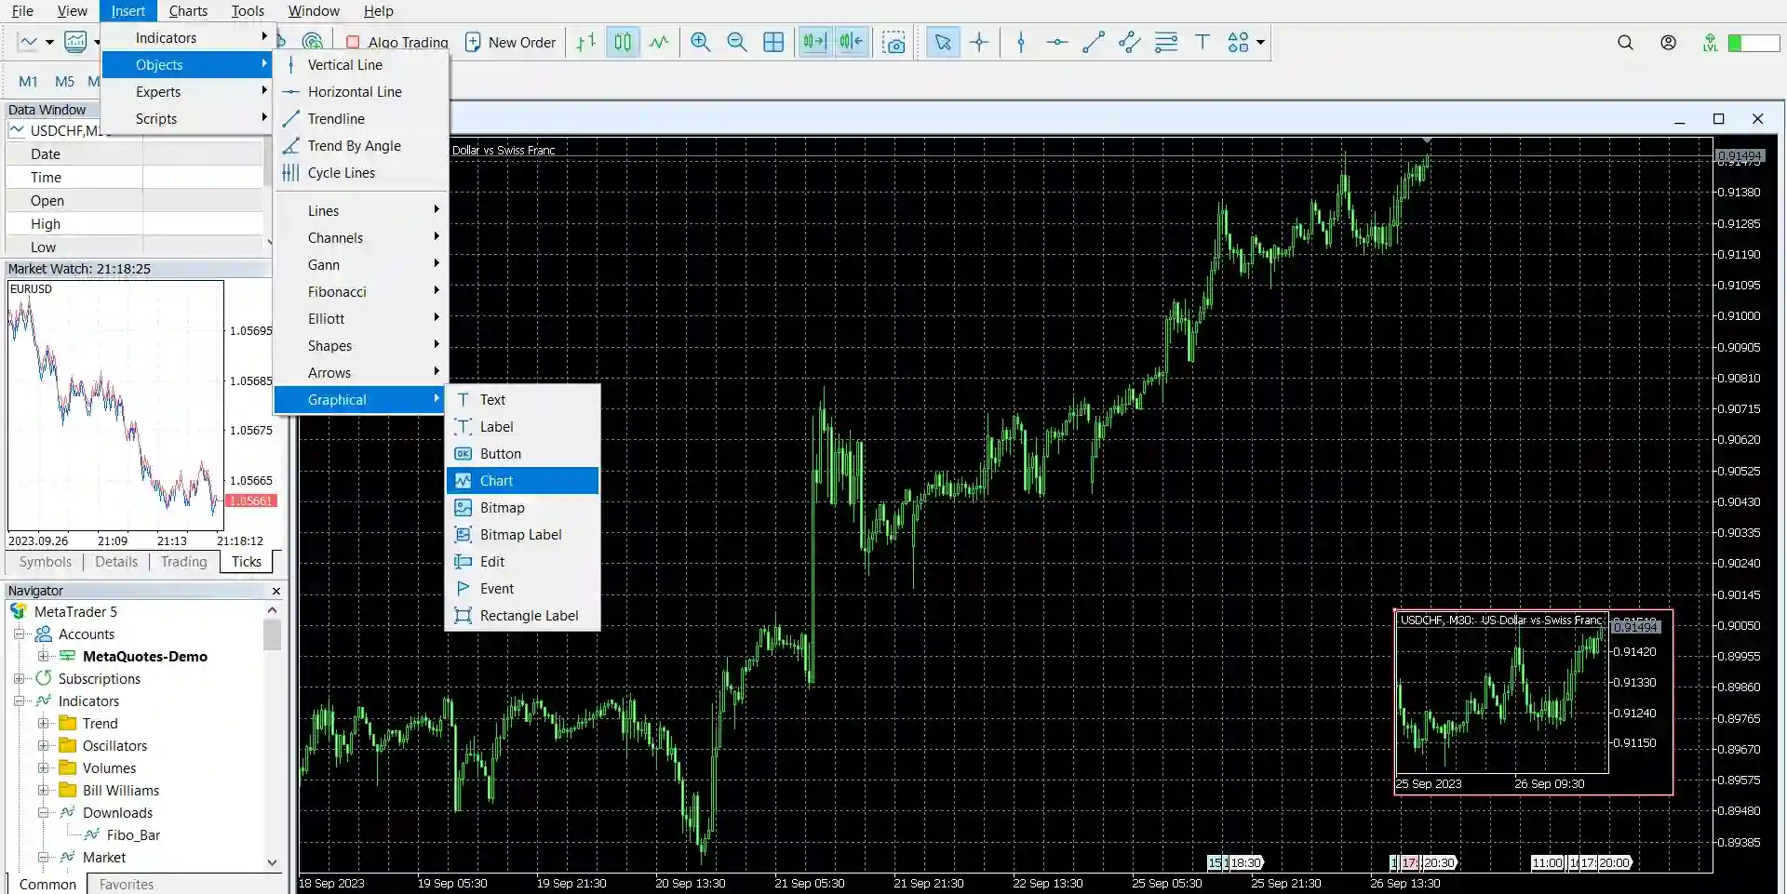Activate the crosshair tool

tap(979, 42)
